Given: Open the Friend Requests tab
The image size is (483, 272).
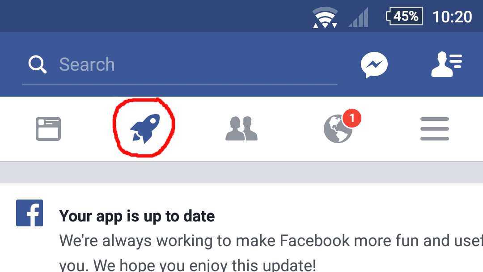Looking at the screenshot, I should coord(241,128).
